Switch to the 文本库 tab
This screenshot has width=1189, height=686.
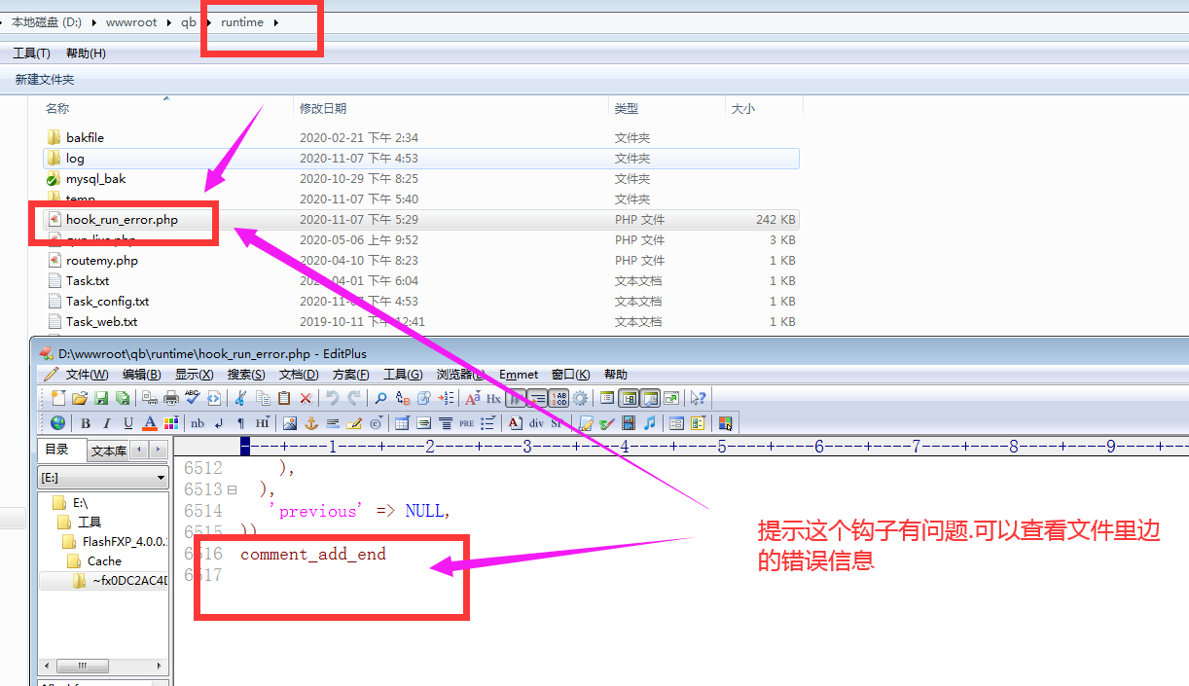(108, 451)
